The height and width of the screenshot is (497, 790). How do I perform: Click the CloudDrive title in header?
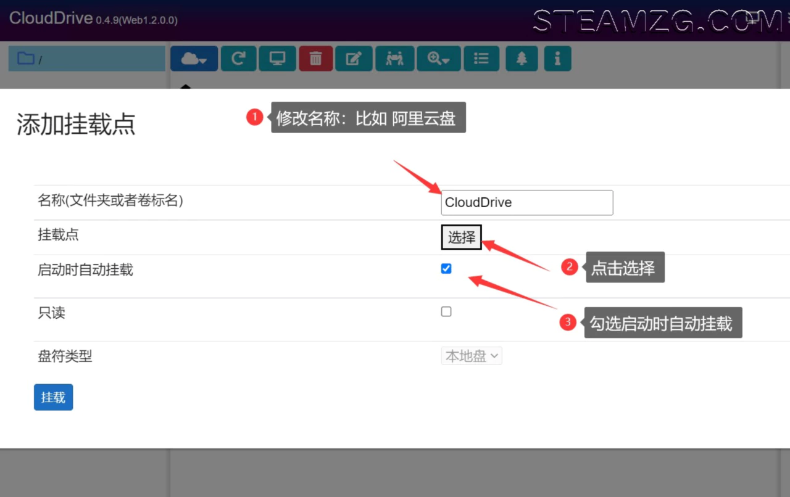point(51,18)
